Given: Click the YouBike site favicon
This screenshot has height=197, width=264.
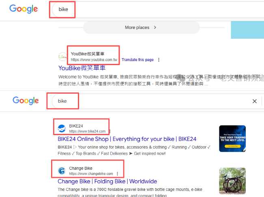Looking at the screenshot, I should (x=62, y=56).
